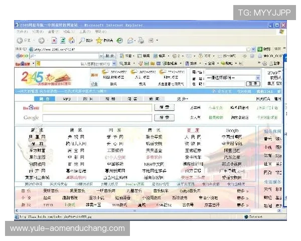Image resolution: width=301 pixels, height=241 pixels.
Task: Open the Edit icon dropdown arrow in toolbar
Action: coord(157,40)
